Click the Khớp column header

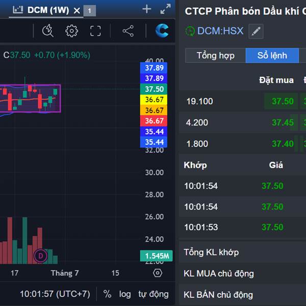click(195, 165)
